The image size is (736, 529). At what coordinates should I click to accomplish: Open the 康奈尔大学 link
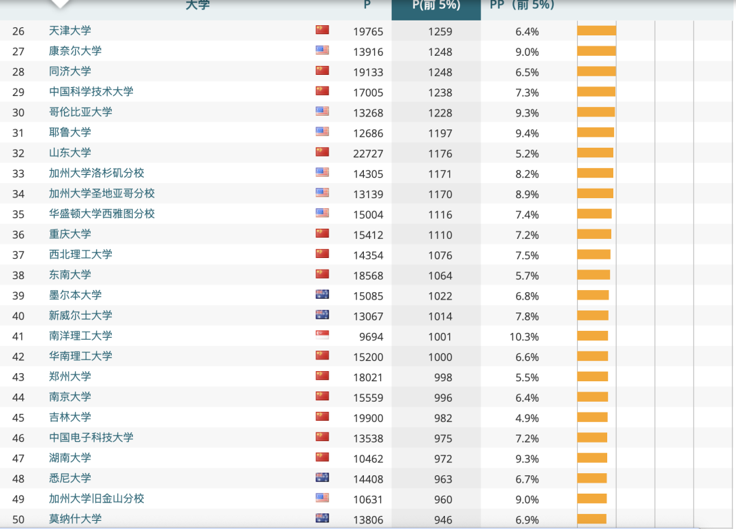75,51
